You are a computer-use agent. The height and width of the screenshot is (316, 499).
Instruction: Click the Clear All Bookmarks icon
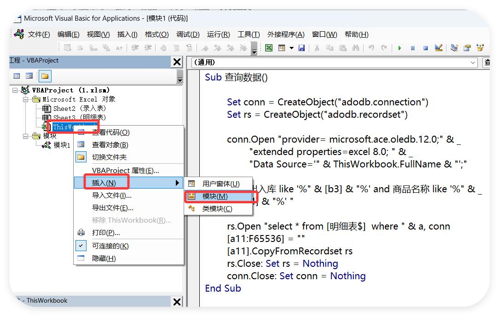point(244,48)
